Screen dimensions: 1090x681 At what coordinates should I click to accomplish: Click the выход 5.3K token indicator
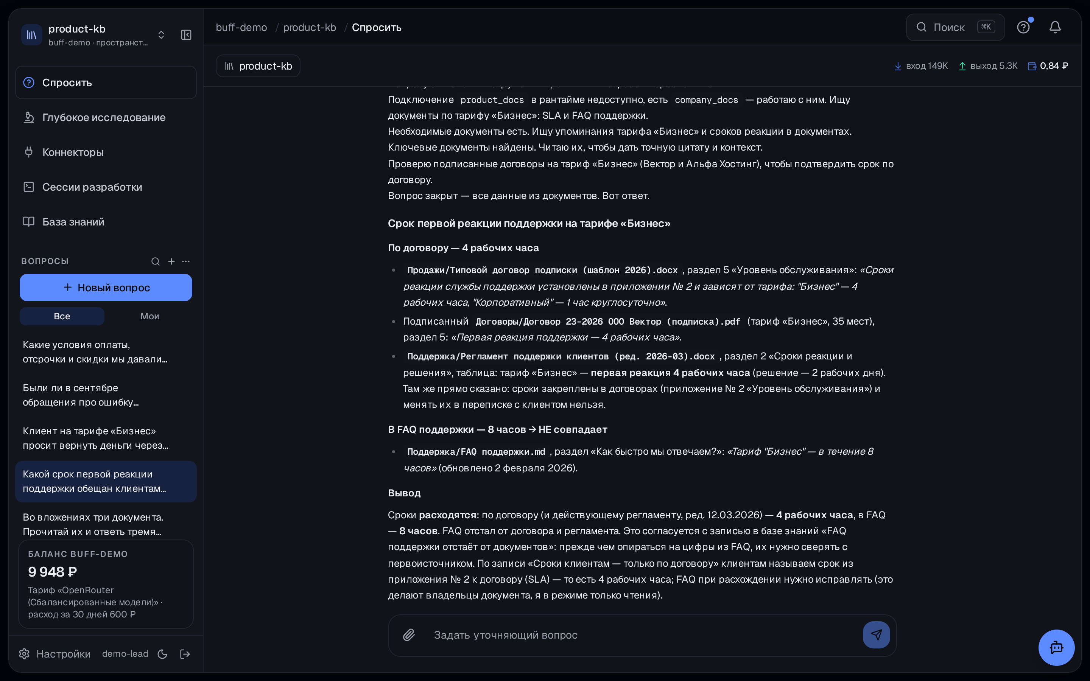(988, 66)
